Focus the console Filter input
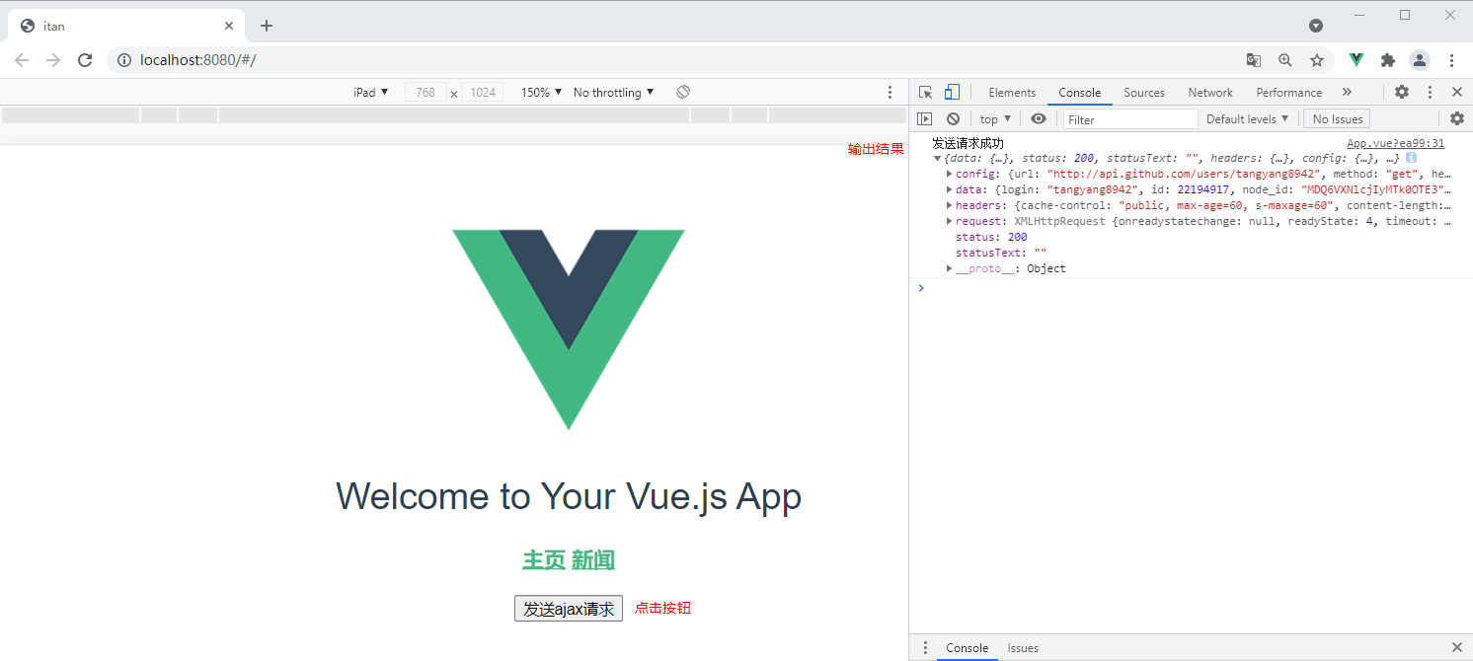 point(1130,118)
